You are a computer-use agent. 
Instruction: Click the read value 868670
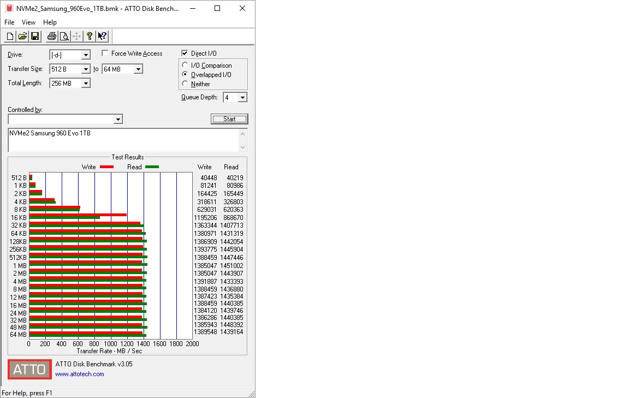click(x=234, y=217)
